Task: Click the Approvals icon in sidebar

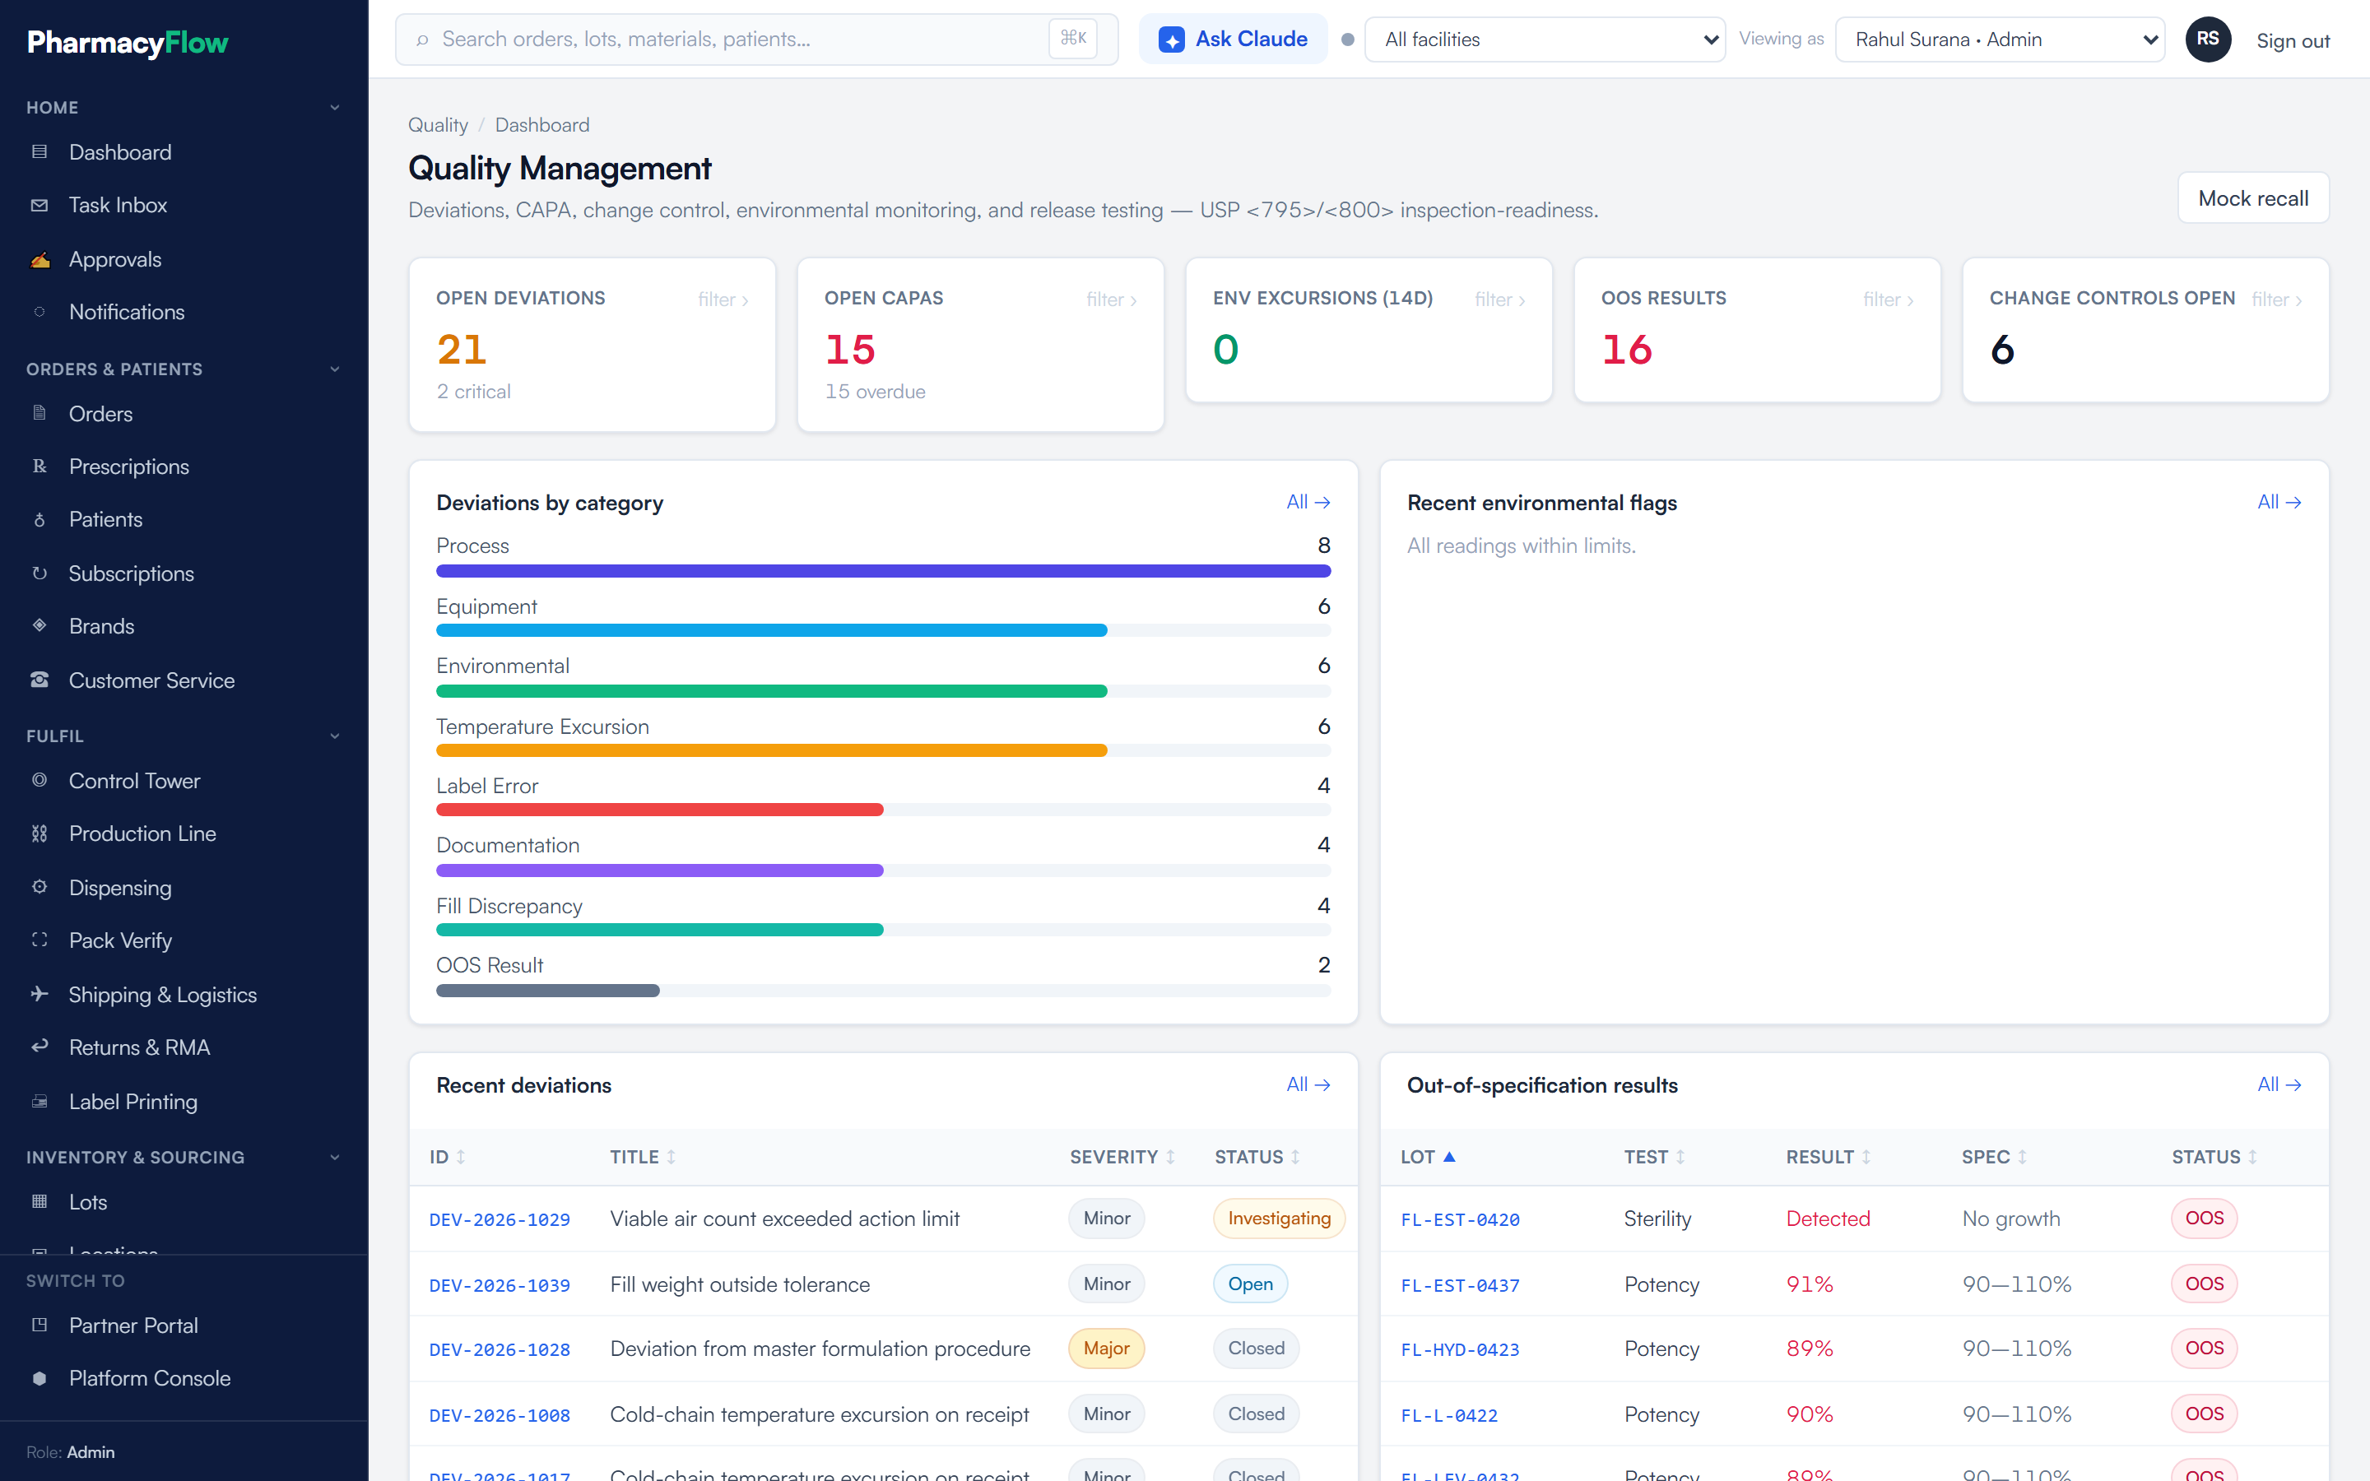Action: click(39, 259)
